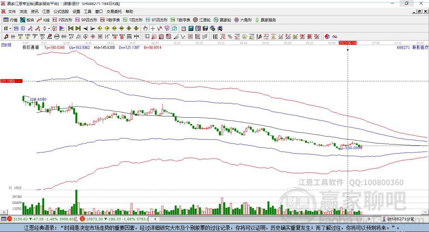Open 赢家服务 with dollar icon
429x232 pixels.
pyautogui.click(x=265, y=20)
